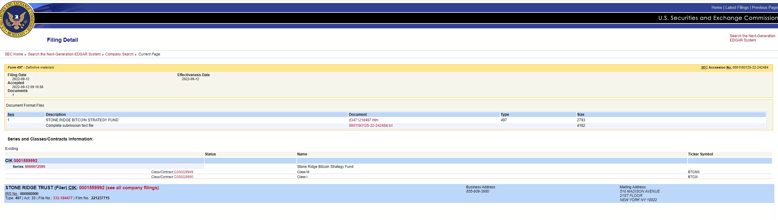Click SEC Home breadcrumb
This screenshot has height=220, width=778.
pyautogui.click(x=14, y=54)
